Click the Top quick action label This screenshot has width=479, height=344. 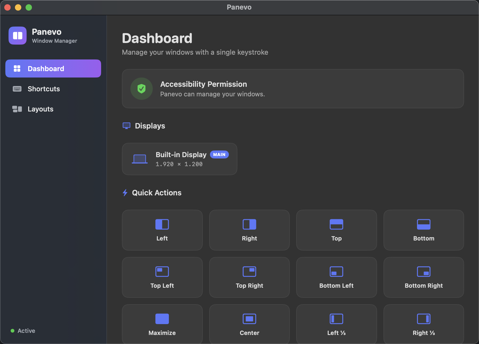(x=336, y=238)
